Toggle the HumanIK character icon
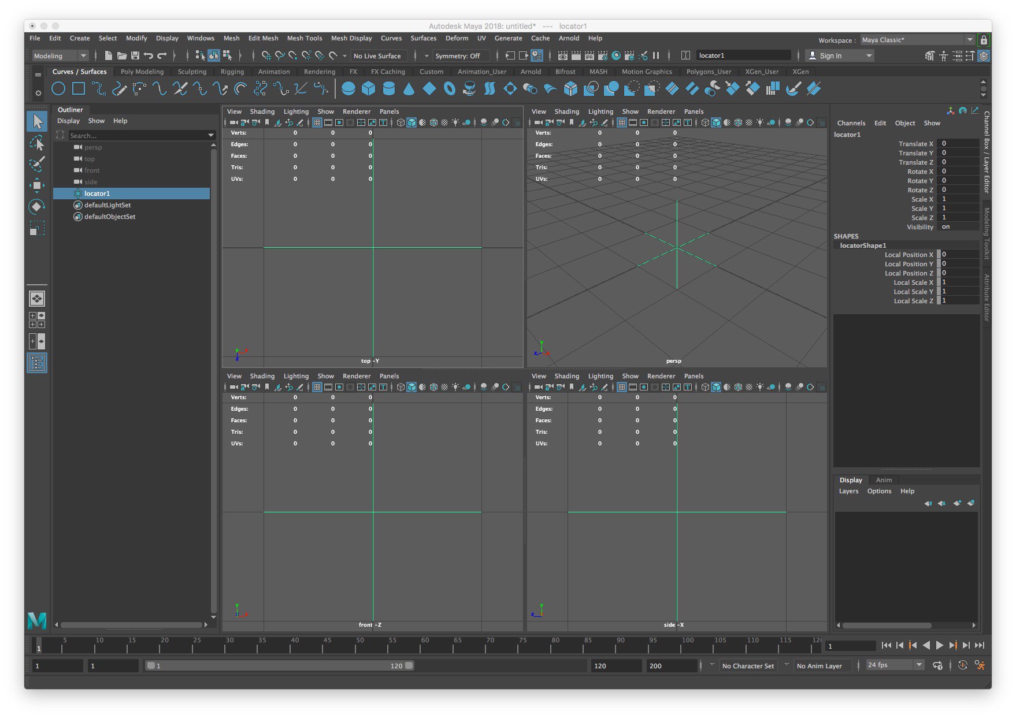 point(943,55)
